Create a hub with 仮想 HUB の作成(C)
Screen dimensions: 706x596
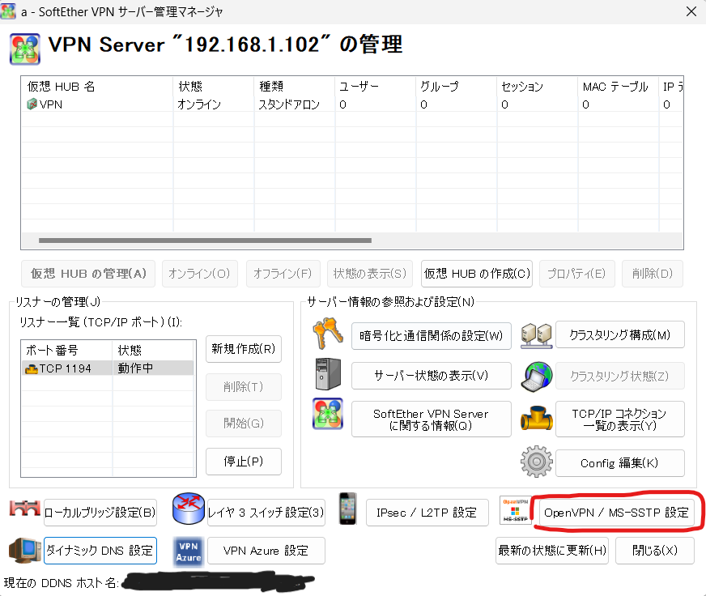[x=477, y=274]
